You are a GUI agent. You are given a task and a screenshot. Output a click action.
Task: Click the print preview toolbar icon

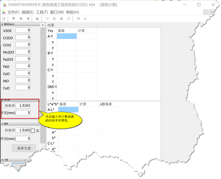tap(61, 19)
